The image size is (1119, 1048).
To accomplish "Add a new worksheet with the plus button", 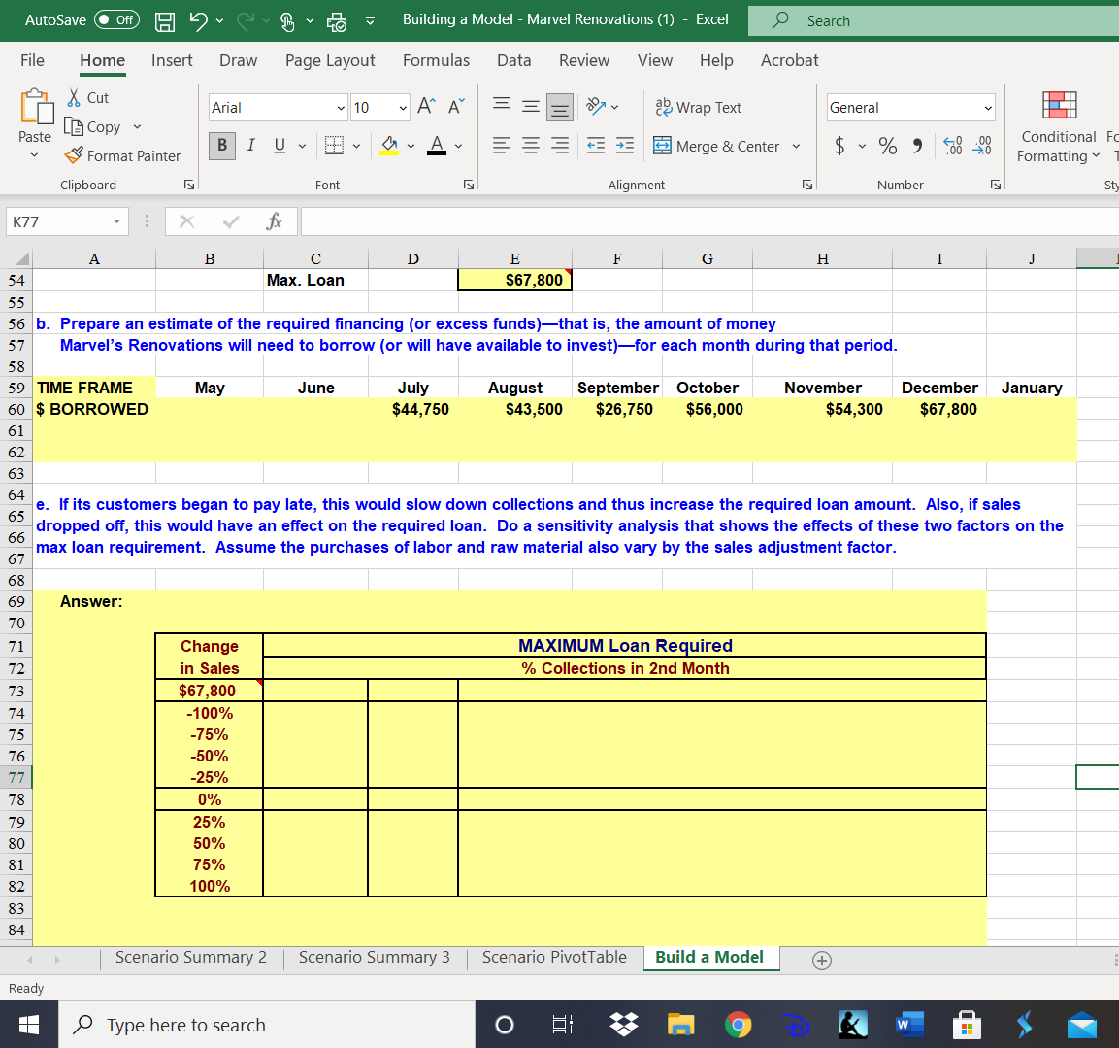I will point(821,960).
